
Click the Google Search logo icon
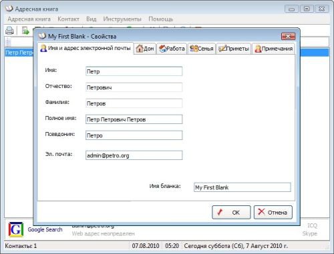tap(16, 229)
